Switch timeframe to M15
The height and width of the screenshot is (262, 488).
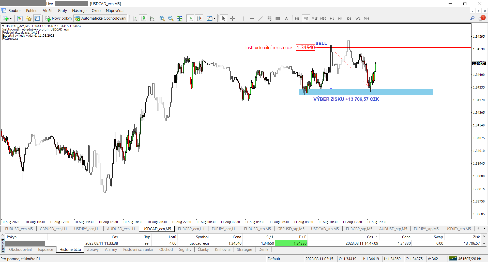[x=314, y=18]
